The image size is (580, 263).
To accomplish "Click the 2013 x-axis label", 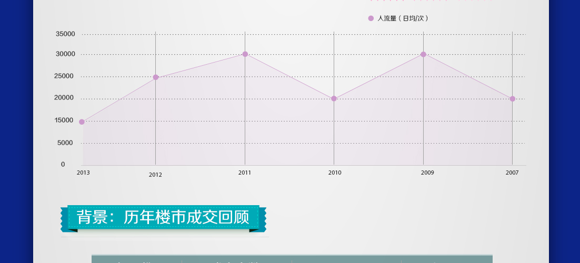I will click(x=83, y=173).
